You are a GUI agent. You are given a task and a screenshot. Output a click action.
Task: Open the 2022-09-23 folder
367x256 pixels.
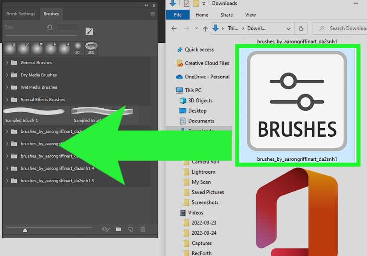tap(200, 223)
